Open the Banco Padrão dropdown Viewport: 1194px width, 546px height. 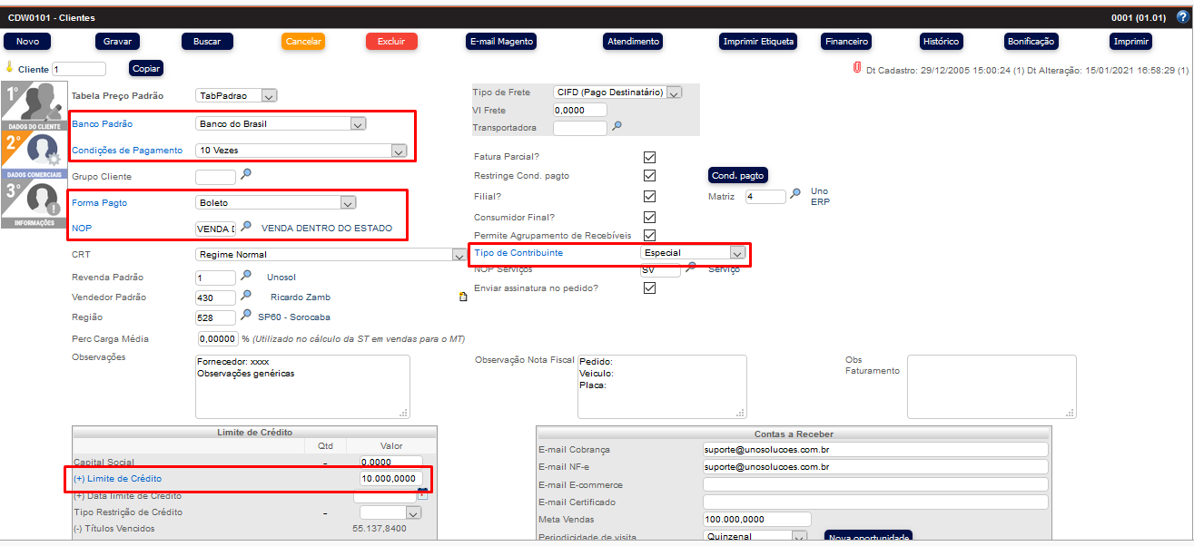coord(358,124)
